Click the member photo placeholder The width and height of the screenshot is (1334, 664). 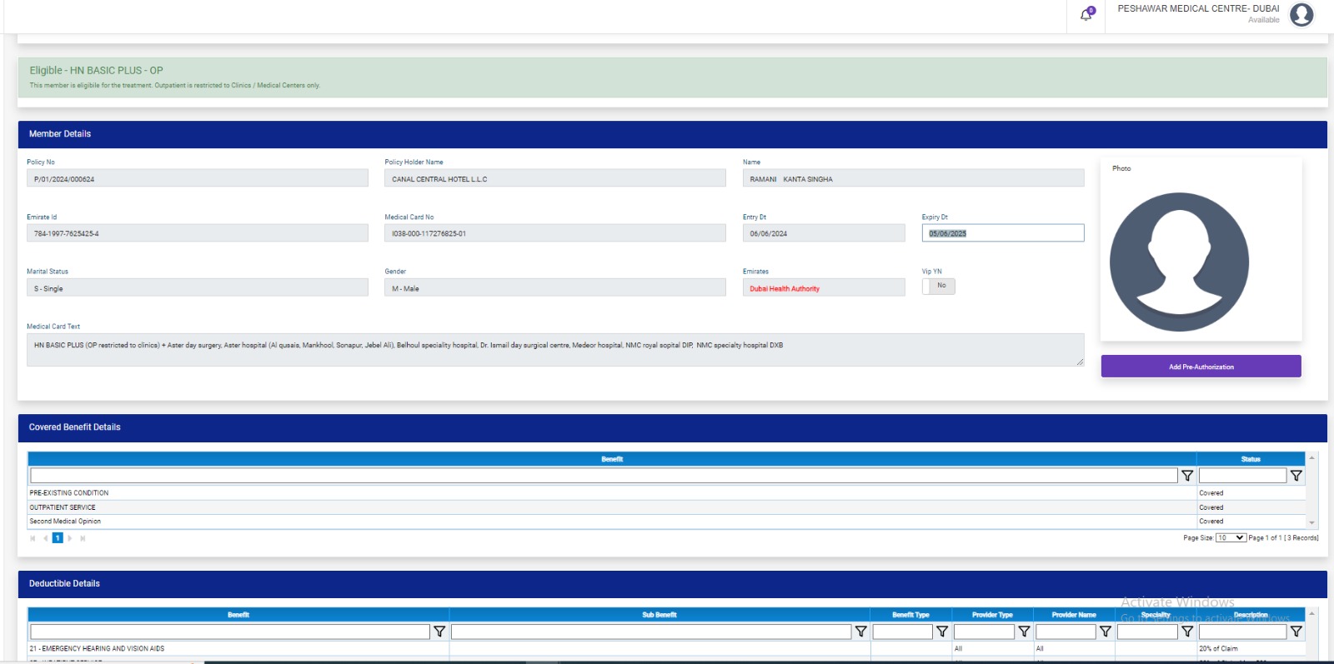[1179, 262]
